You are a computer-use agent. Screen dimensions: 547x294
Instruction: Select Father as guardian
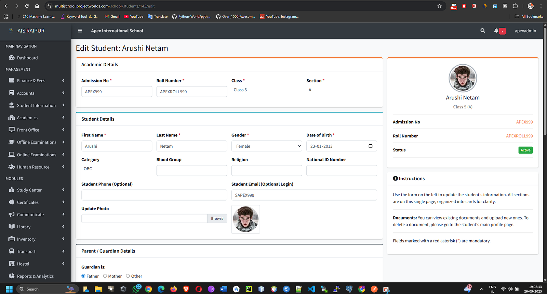[83, 276]
